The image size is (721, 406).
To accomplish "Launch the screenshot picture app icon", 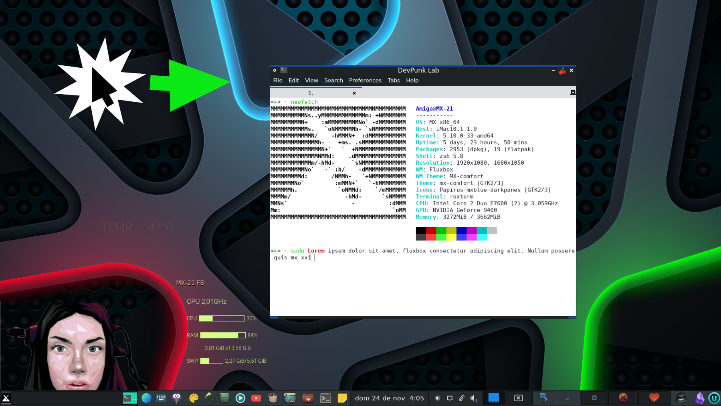I will 290,398.
